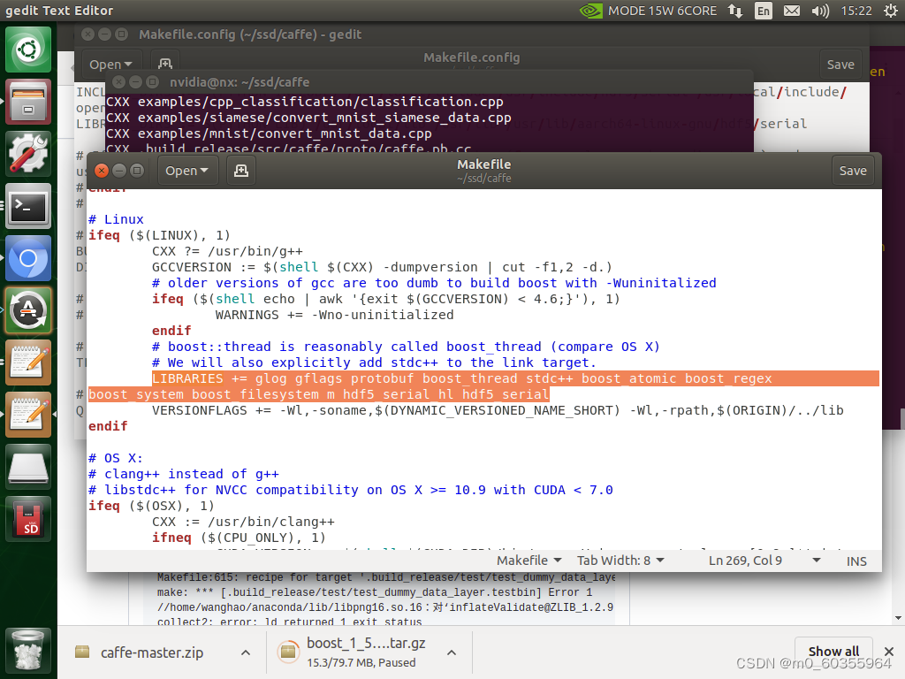
Task: Show all downloads
Action: tap(833, 652)
